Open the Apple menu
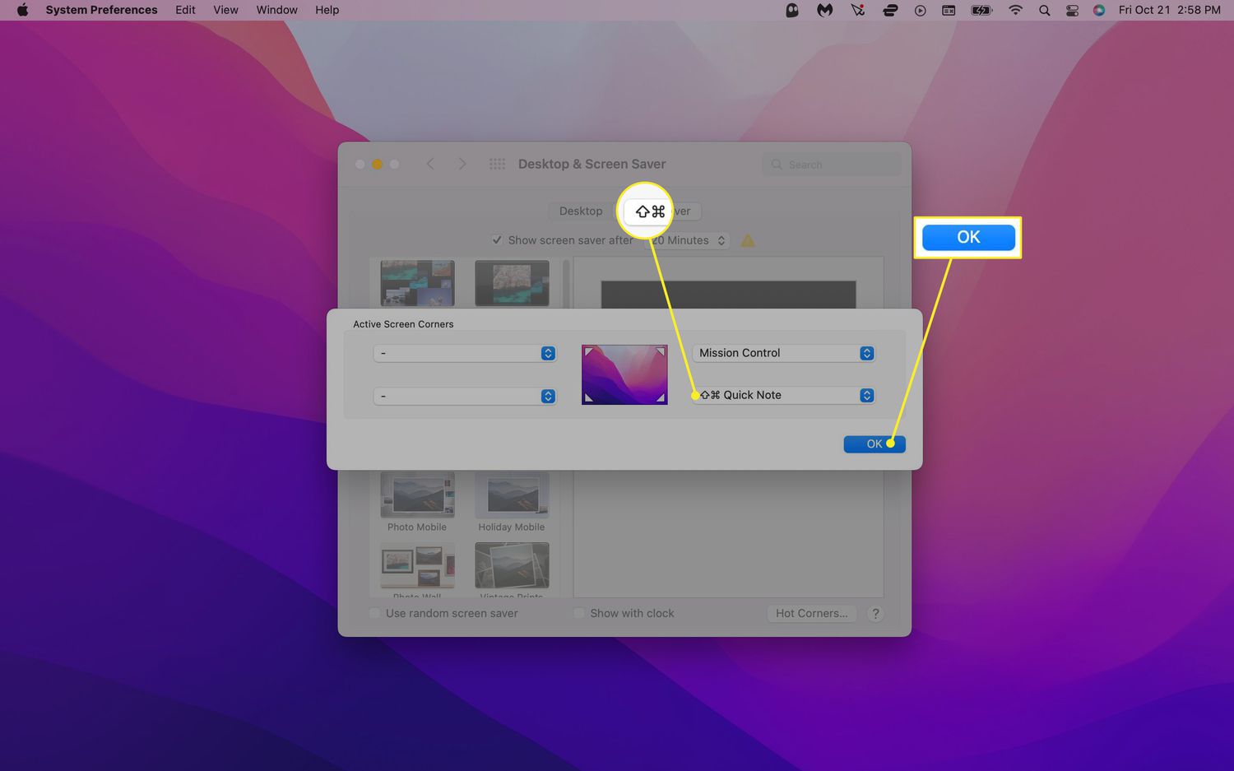The width and height of the screenshot is (1234, 771). [22, 10]
